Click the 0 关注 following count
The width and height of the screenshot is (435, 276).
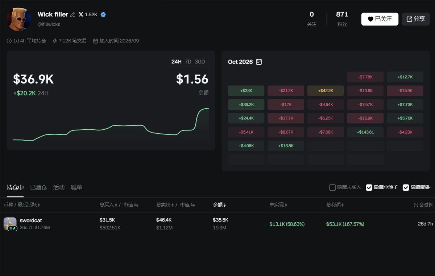312,19
